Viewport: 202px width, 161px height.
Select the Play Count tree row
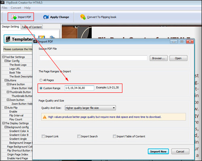17,119
